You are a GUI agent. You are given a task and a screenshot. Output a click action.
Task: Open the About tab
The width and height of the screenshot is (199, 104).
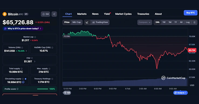158,14
